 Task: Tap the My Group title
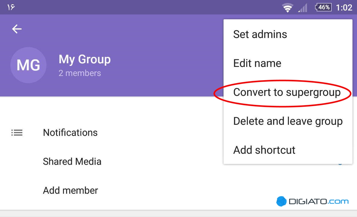click(x=85, y=59)
